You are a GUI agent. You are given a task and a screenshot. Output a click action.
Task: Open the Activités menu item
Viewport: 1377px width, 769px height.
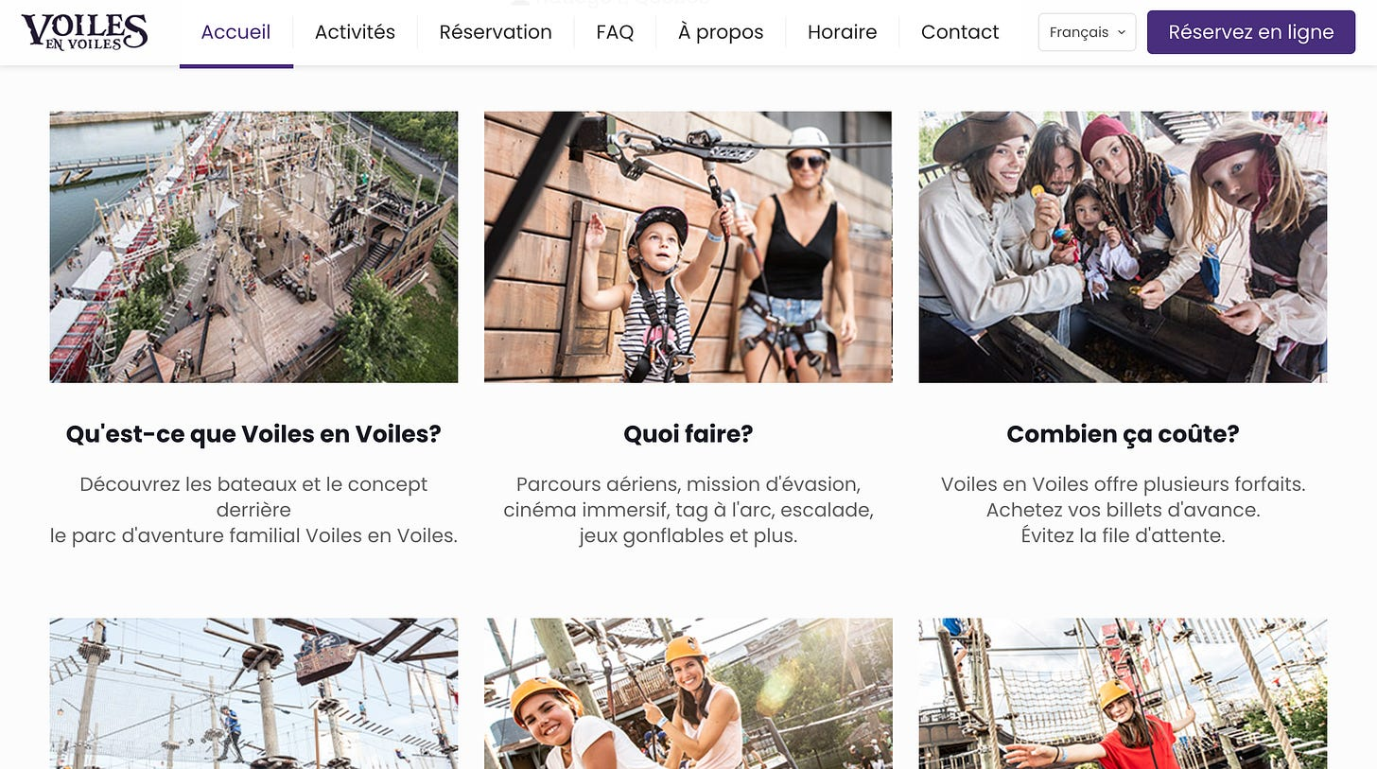(355, 32)
